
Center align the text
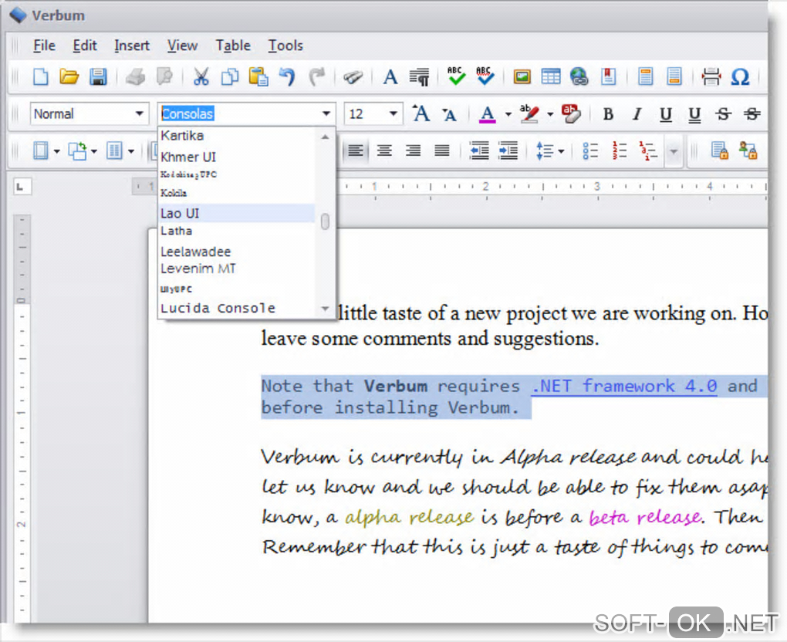pyautogui.click(x=384, y=150)
